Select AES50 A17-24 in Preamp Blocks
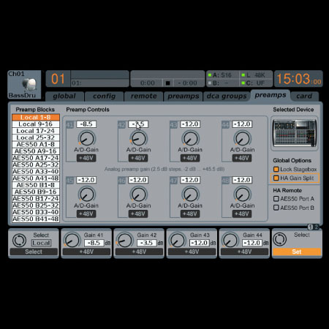The width and height of the screenshot is (329, 329). pos(36,158)
